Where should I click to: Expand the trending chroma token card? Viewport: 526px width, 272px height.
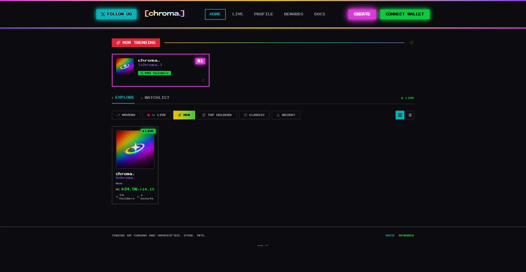click(161, 70)
